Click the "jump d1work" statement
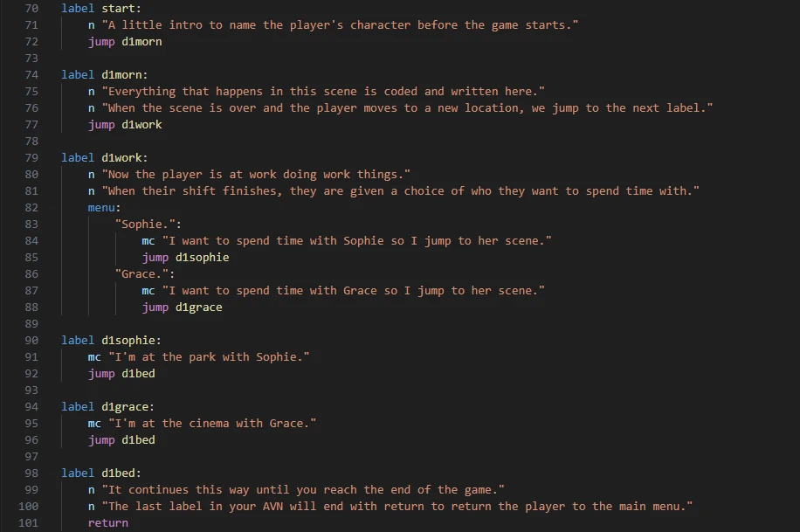800x532 pixels. (125, 124)
